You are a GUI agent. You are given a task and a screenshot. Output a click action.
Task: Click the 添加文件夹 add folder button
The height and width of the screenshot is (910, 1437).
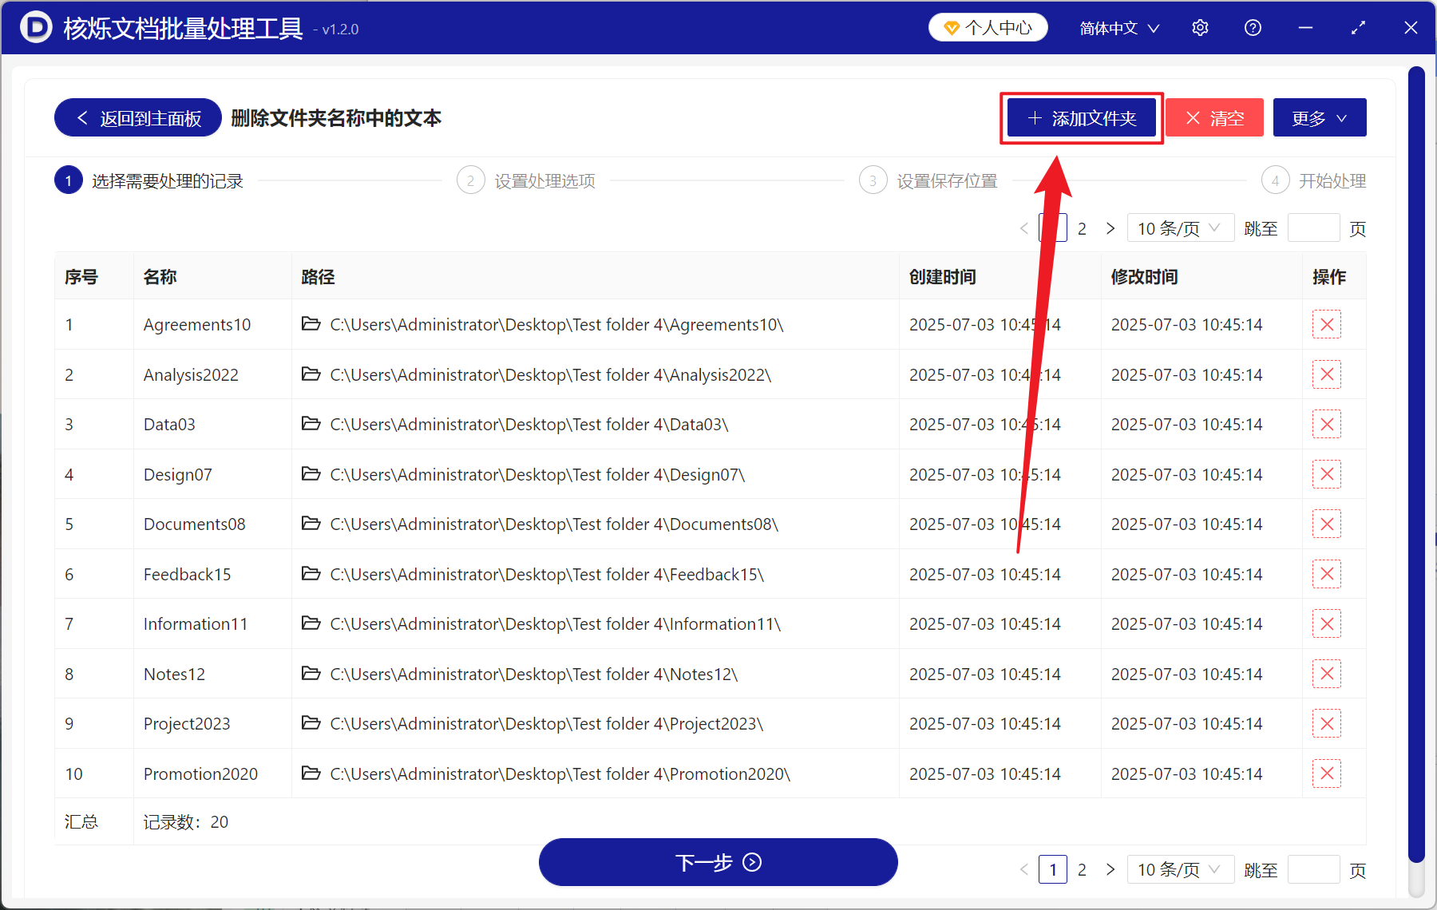1081,117
